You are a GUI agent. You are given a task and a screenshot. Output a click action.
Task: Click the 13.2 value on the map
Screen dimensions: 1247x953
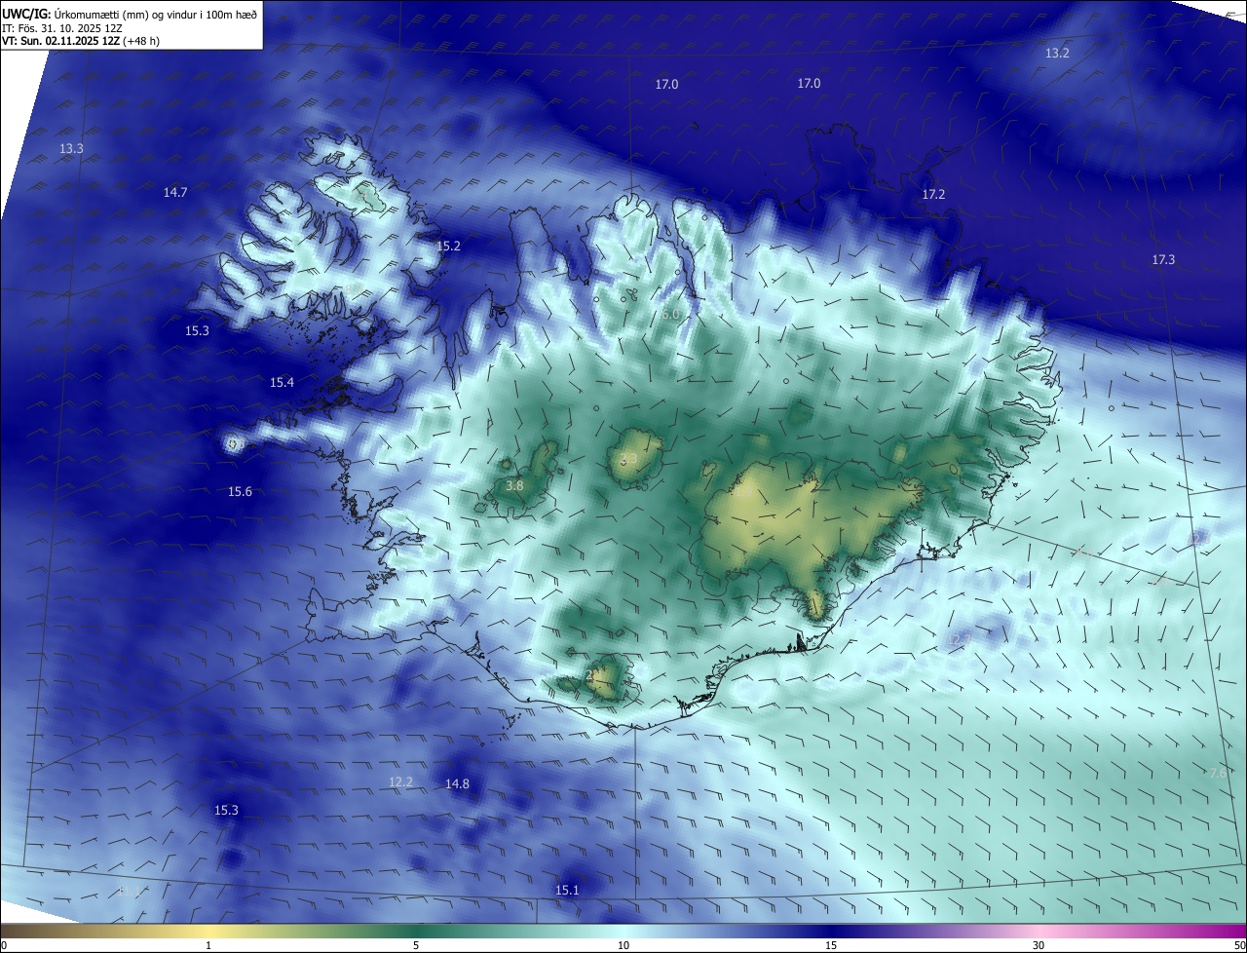click(x=1057, y=54)
